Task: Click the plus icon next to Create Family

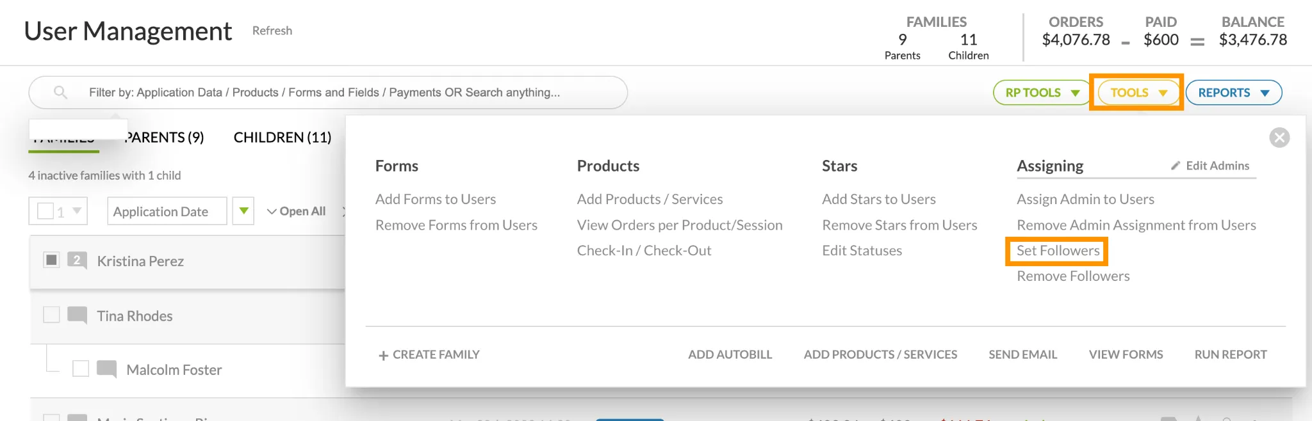Action: pos(383,355)
